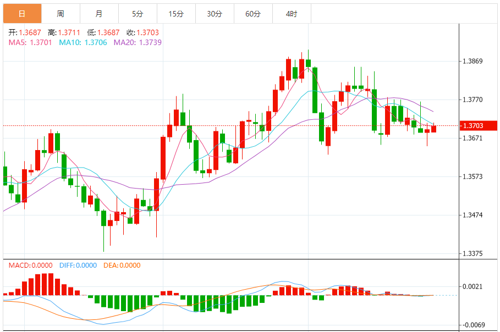Switch to the 月 monthly tab
Image resolution: width=500 pixels, height=332 pixels.
coord(99,14)
